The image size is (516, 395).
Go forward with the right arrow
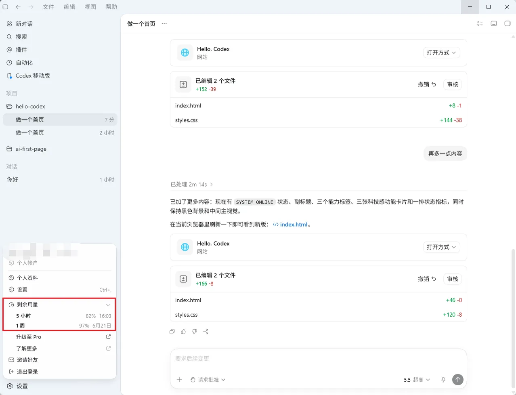click(x=31, y=7)
